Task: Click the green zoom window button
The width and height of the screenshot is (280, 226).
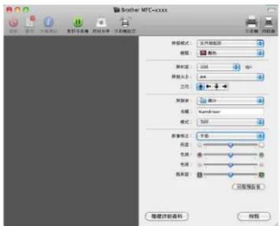Action: [26, 9]
